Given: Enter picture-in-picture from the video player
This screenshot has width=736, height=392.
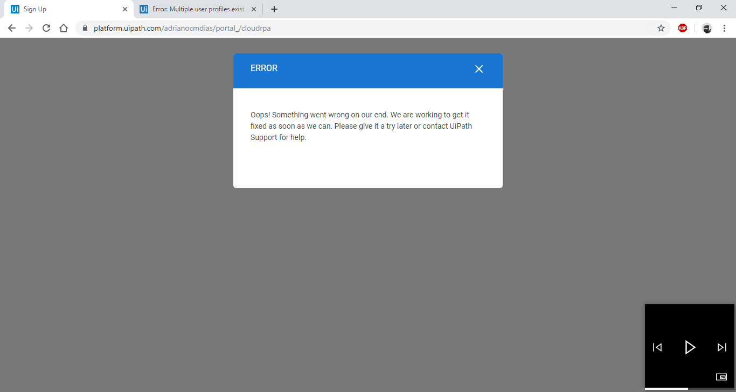Looking at the screenshot, I should 721,377.
